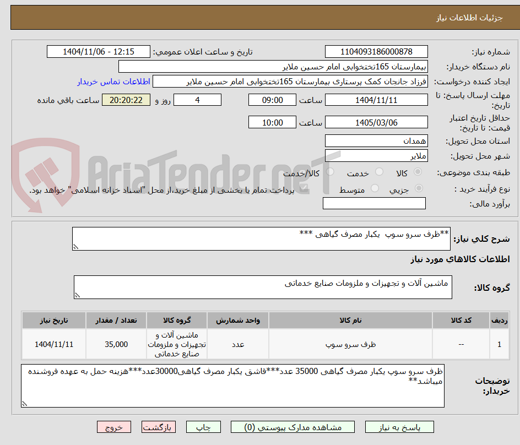Click resize handle of need description textarea

coord(75,247)
